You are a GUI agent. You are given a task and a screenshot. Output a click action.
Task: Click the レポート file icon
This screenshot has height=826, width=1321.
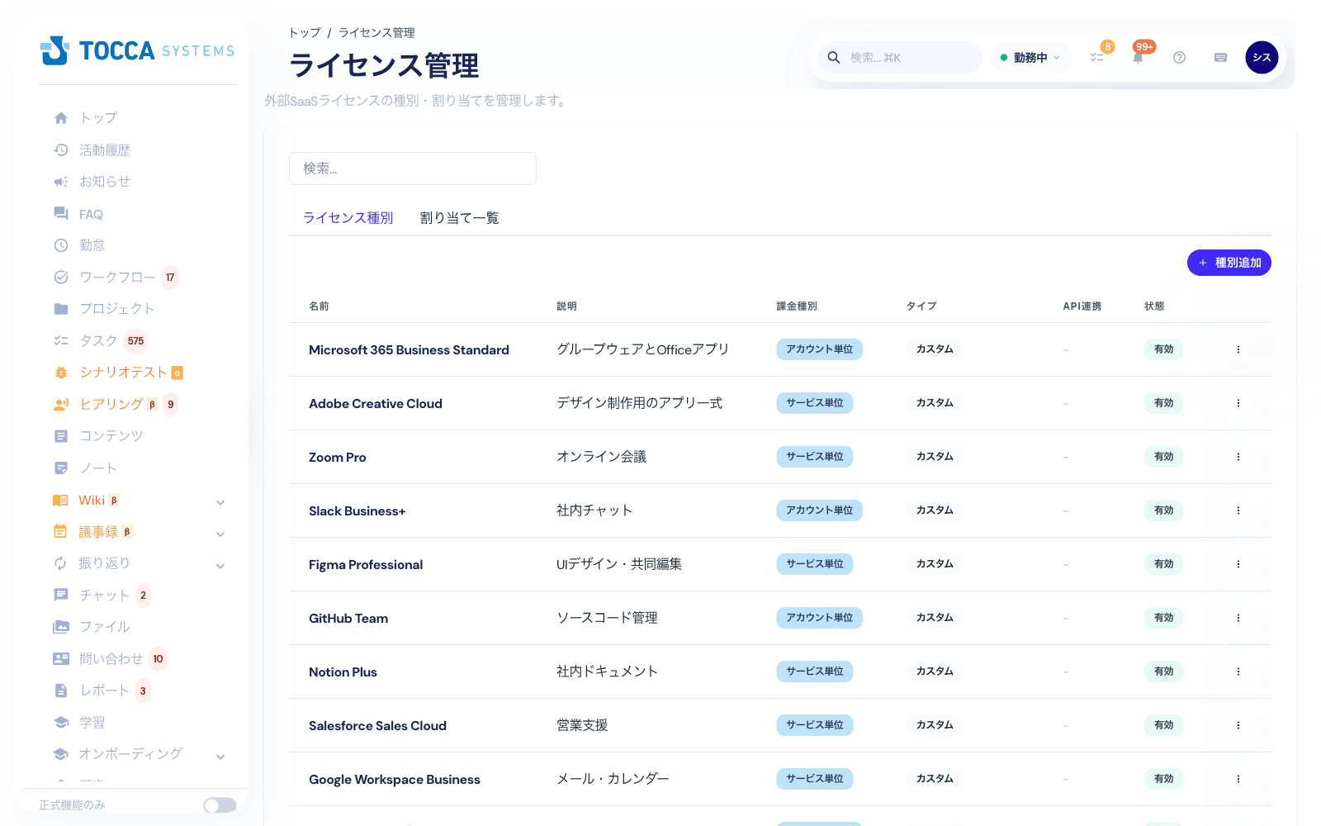point(61,691)
